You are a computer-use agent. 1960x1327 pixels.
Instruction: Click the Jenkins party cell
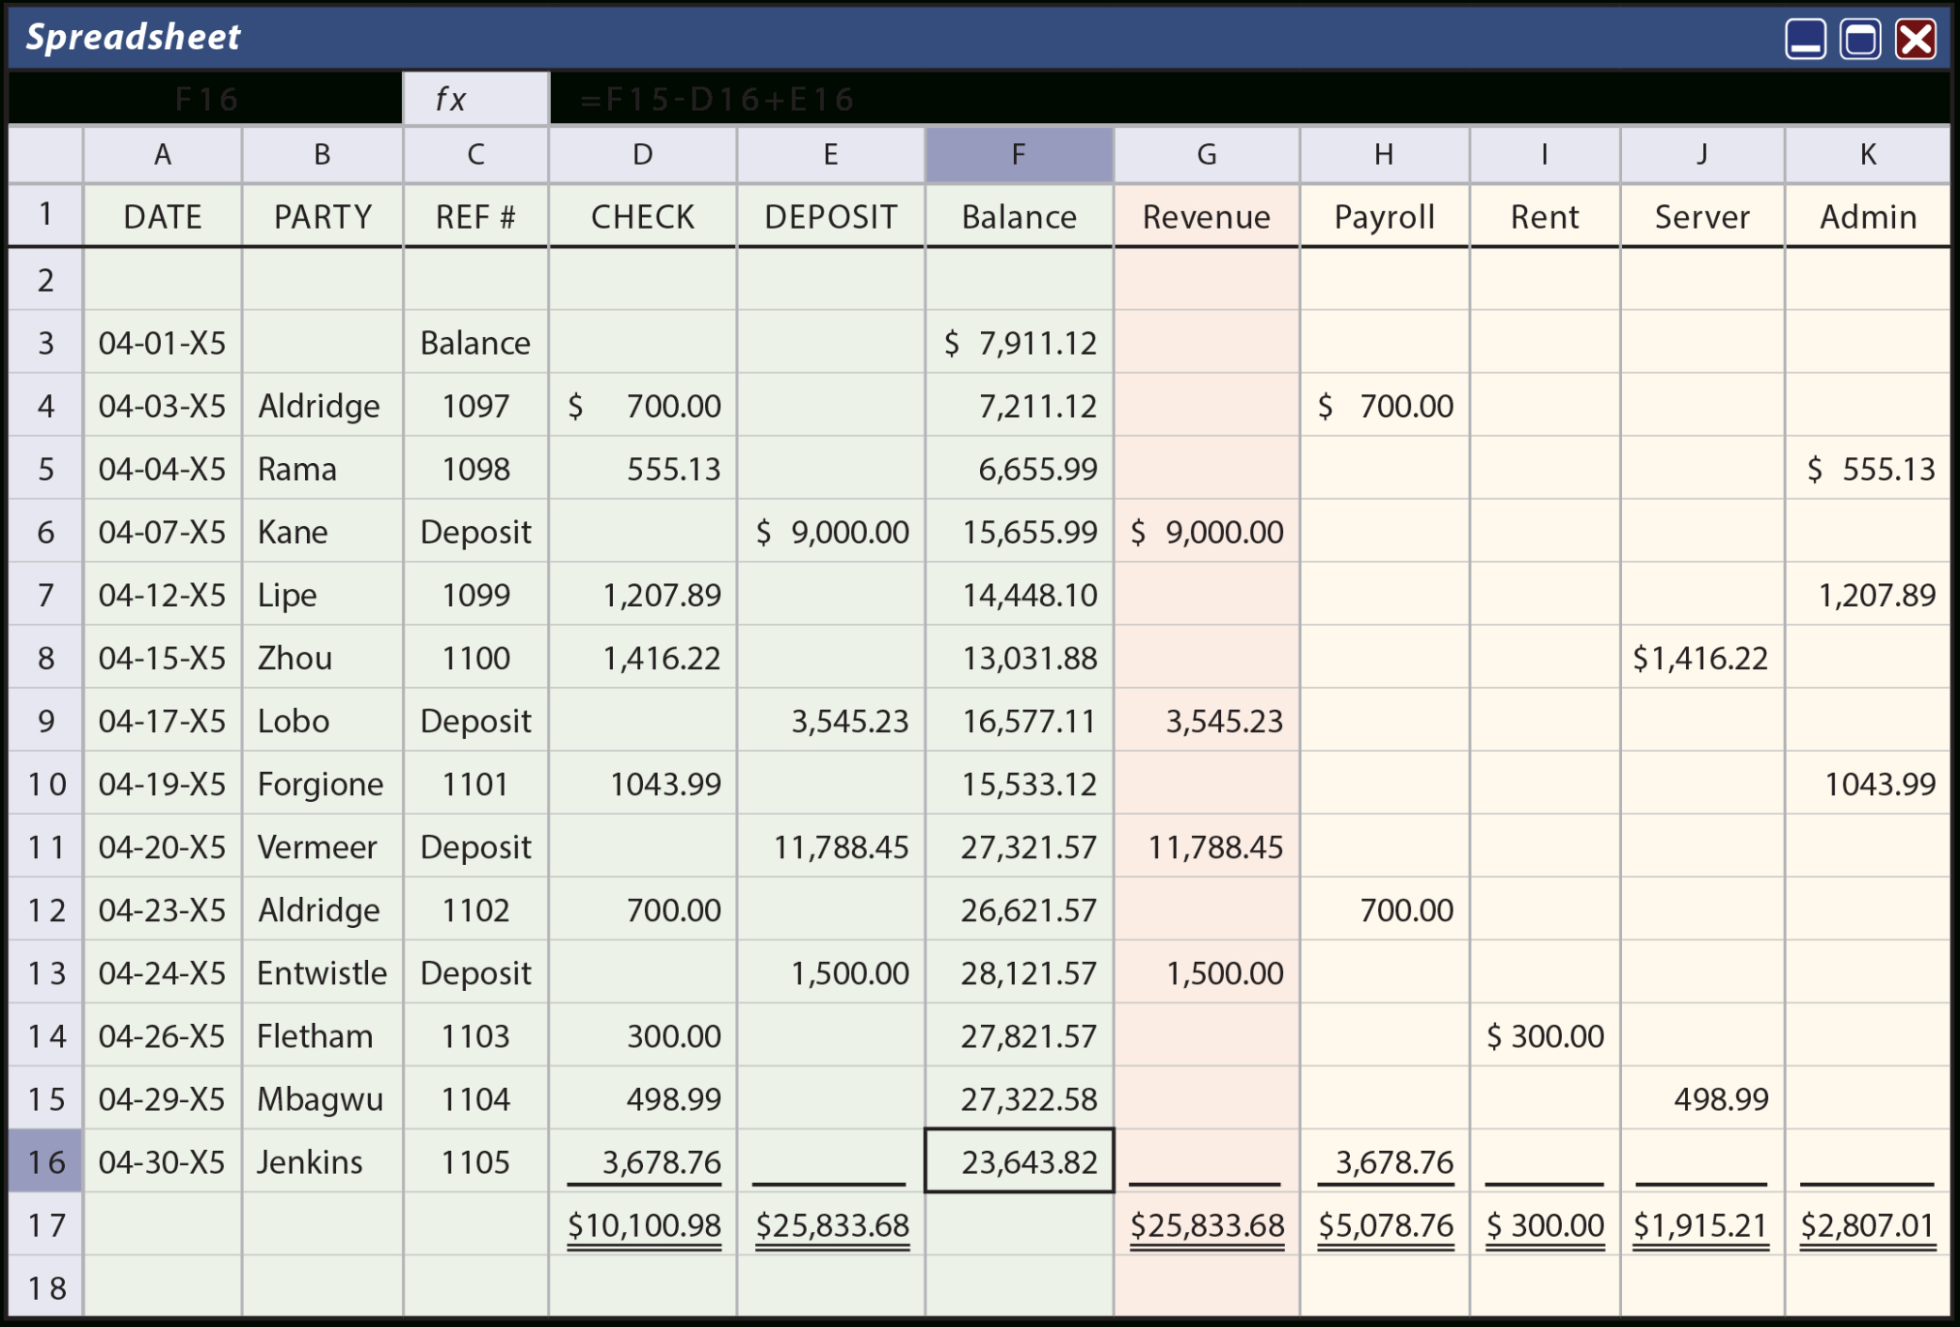click(322, 1161)
